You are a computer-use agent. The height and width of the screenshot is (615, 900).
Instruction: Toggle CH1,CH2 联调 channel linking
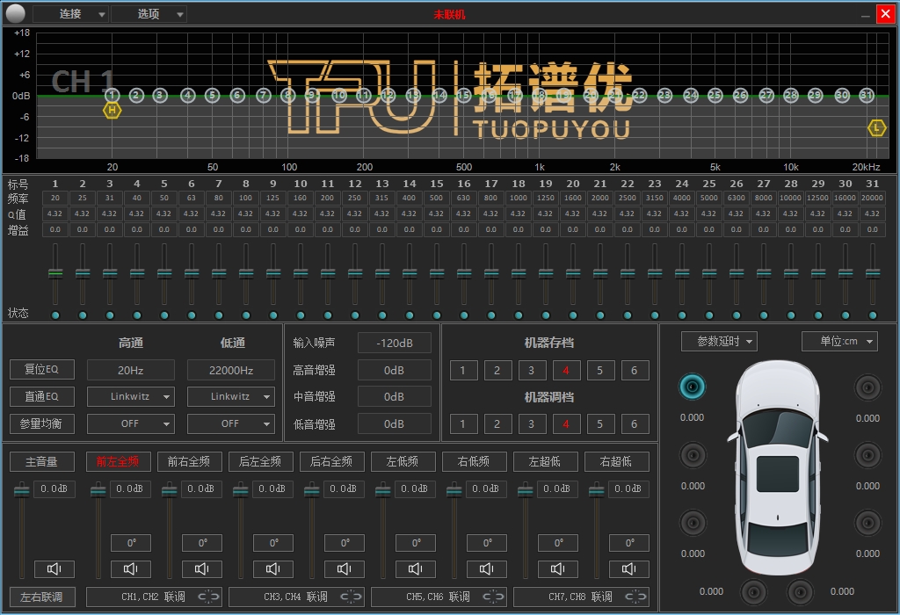click(154, 597)
